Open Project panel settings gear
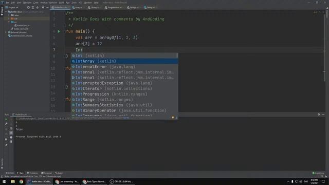Image resolution: width=329 pixels, height=185 pixels. pyautogui.click(x=43, y=7)
